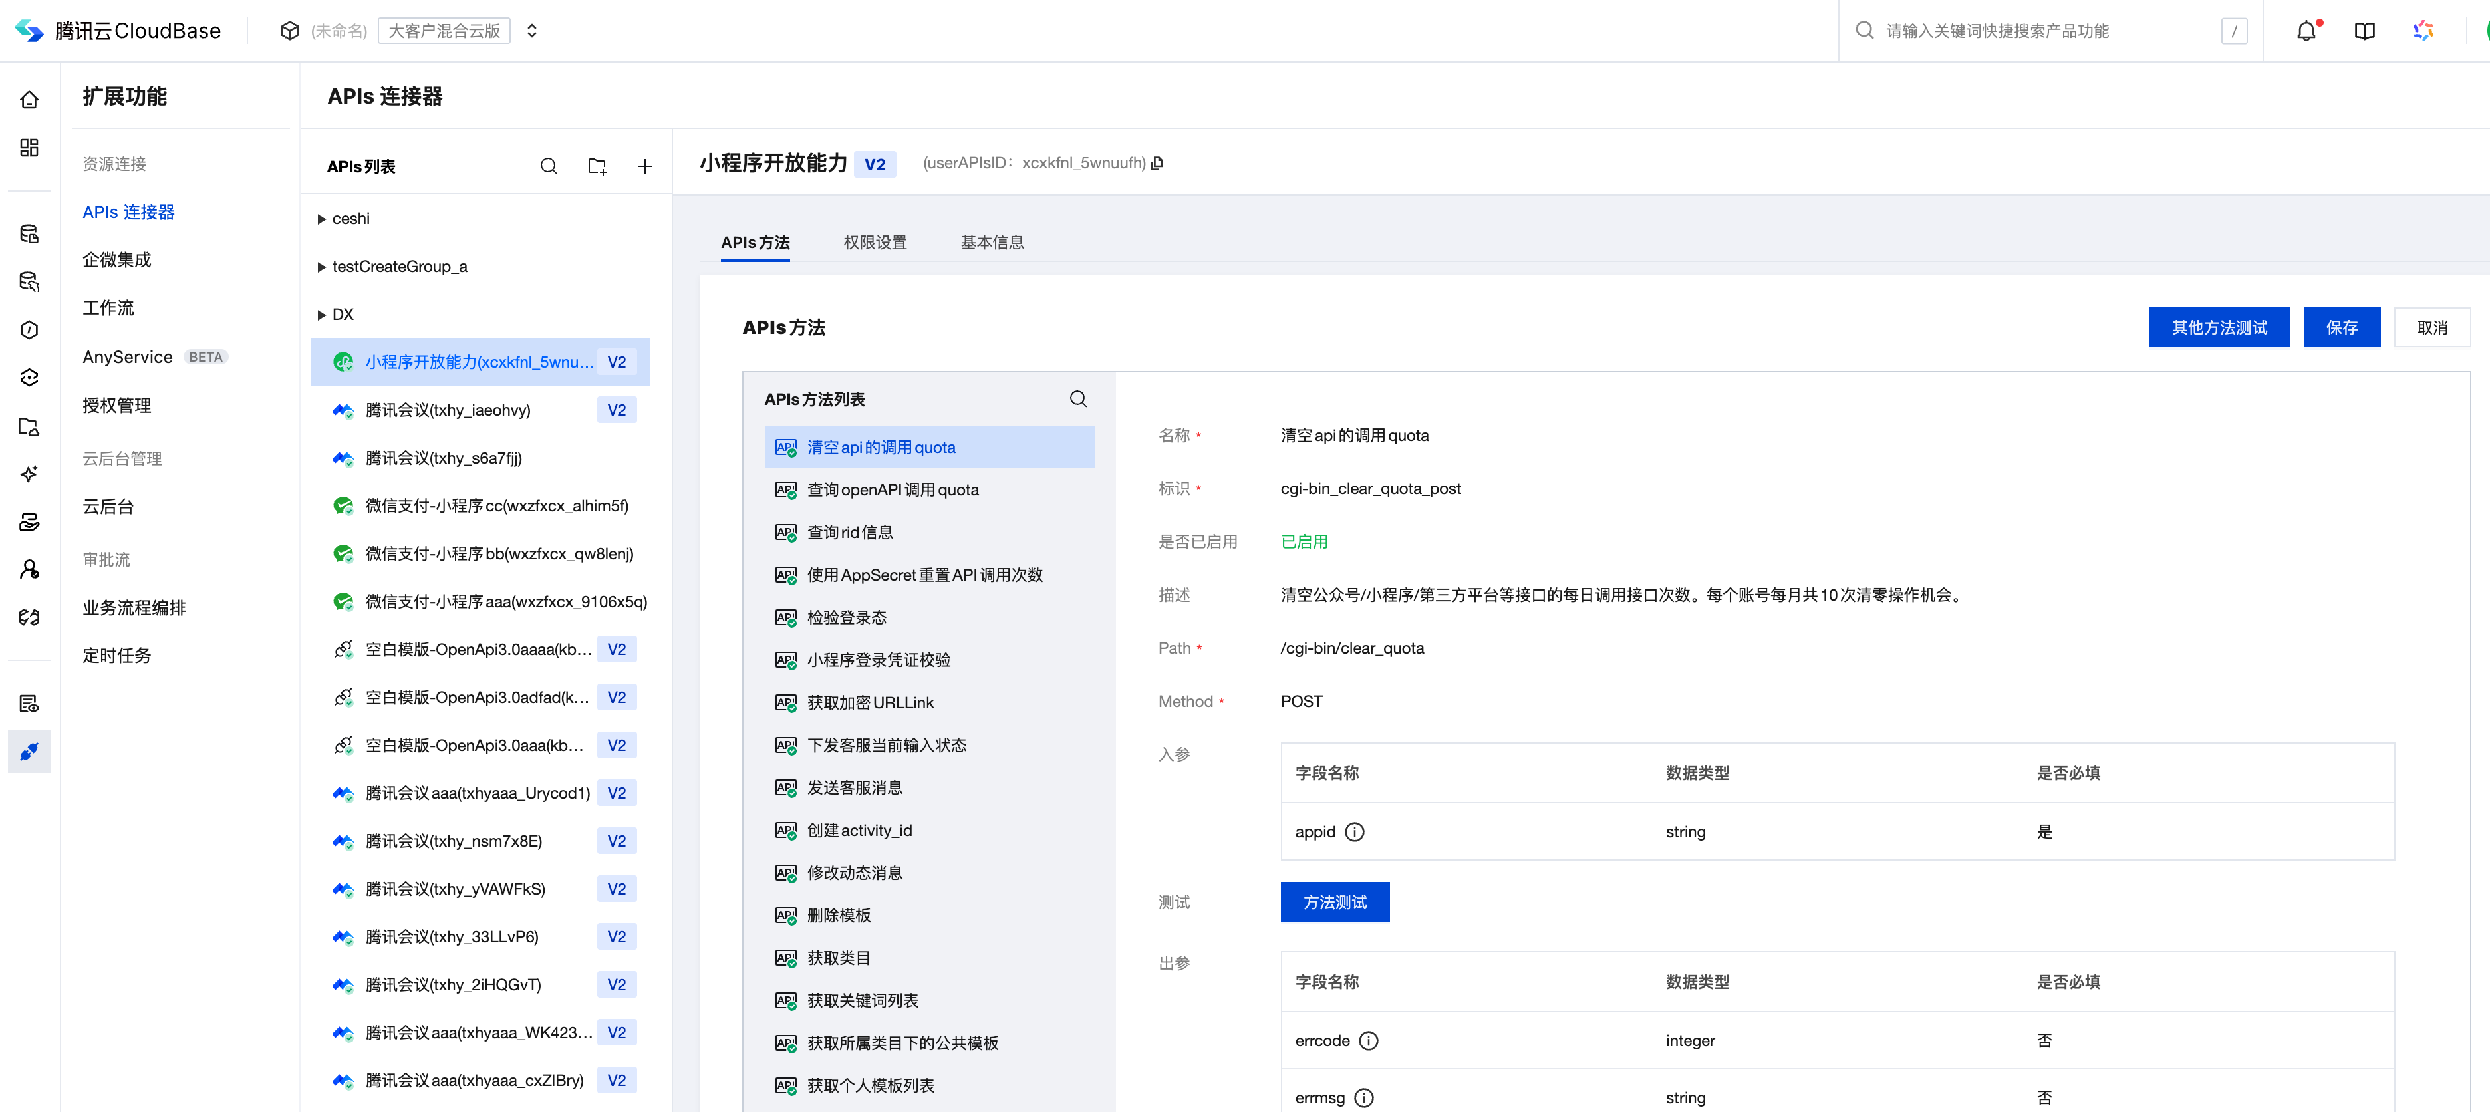Image resolution: width=2490 pixels, height=1112 pixels.
Task: Expand the testCreateGroup_a group
Action: (x=322, y=267)
